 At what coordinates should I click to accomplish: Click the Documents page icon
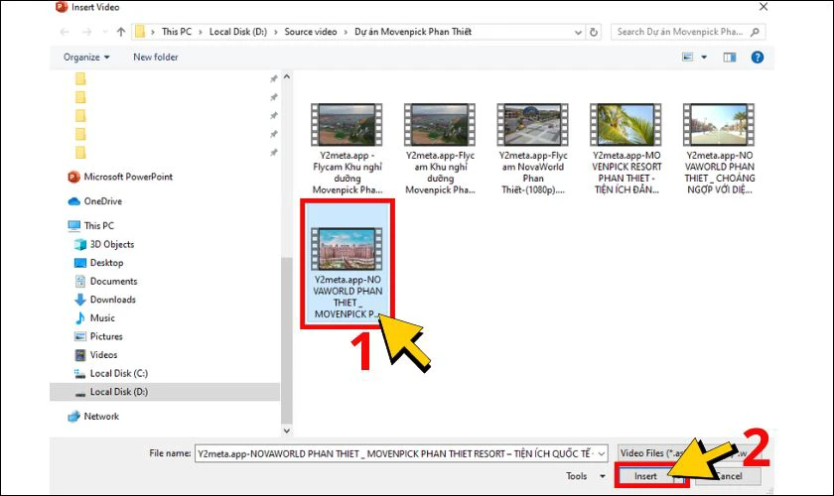[80, 281]
